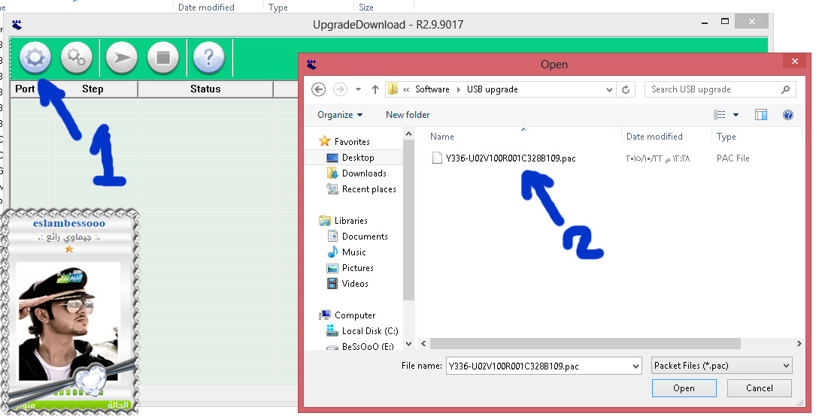This screenshot has width=819, height=416.
Task: Click the Port column header
Action: (x=25, y=89)
